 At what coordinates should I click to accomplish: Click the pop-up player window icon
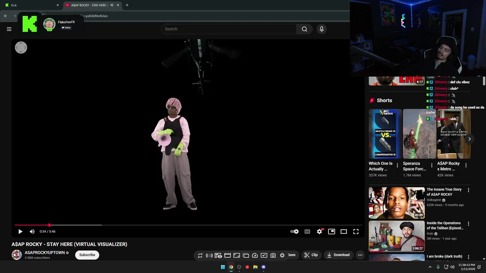point(246,255)
